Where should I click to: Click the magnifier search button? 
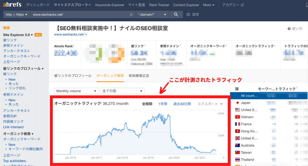[176, 14]
